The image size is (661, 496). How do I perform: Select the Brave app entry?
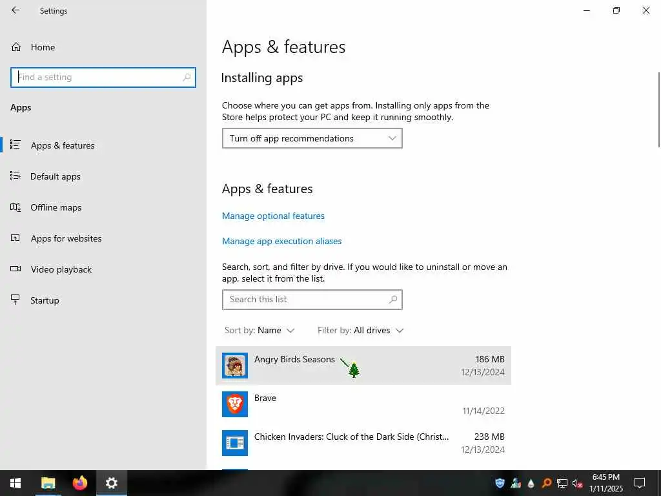click(363, 404)
